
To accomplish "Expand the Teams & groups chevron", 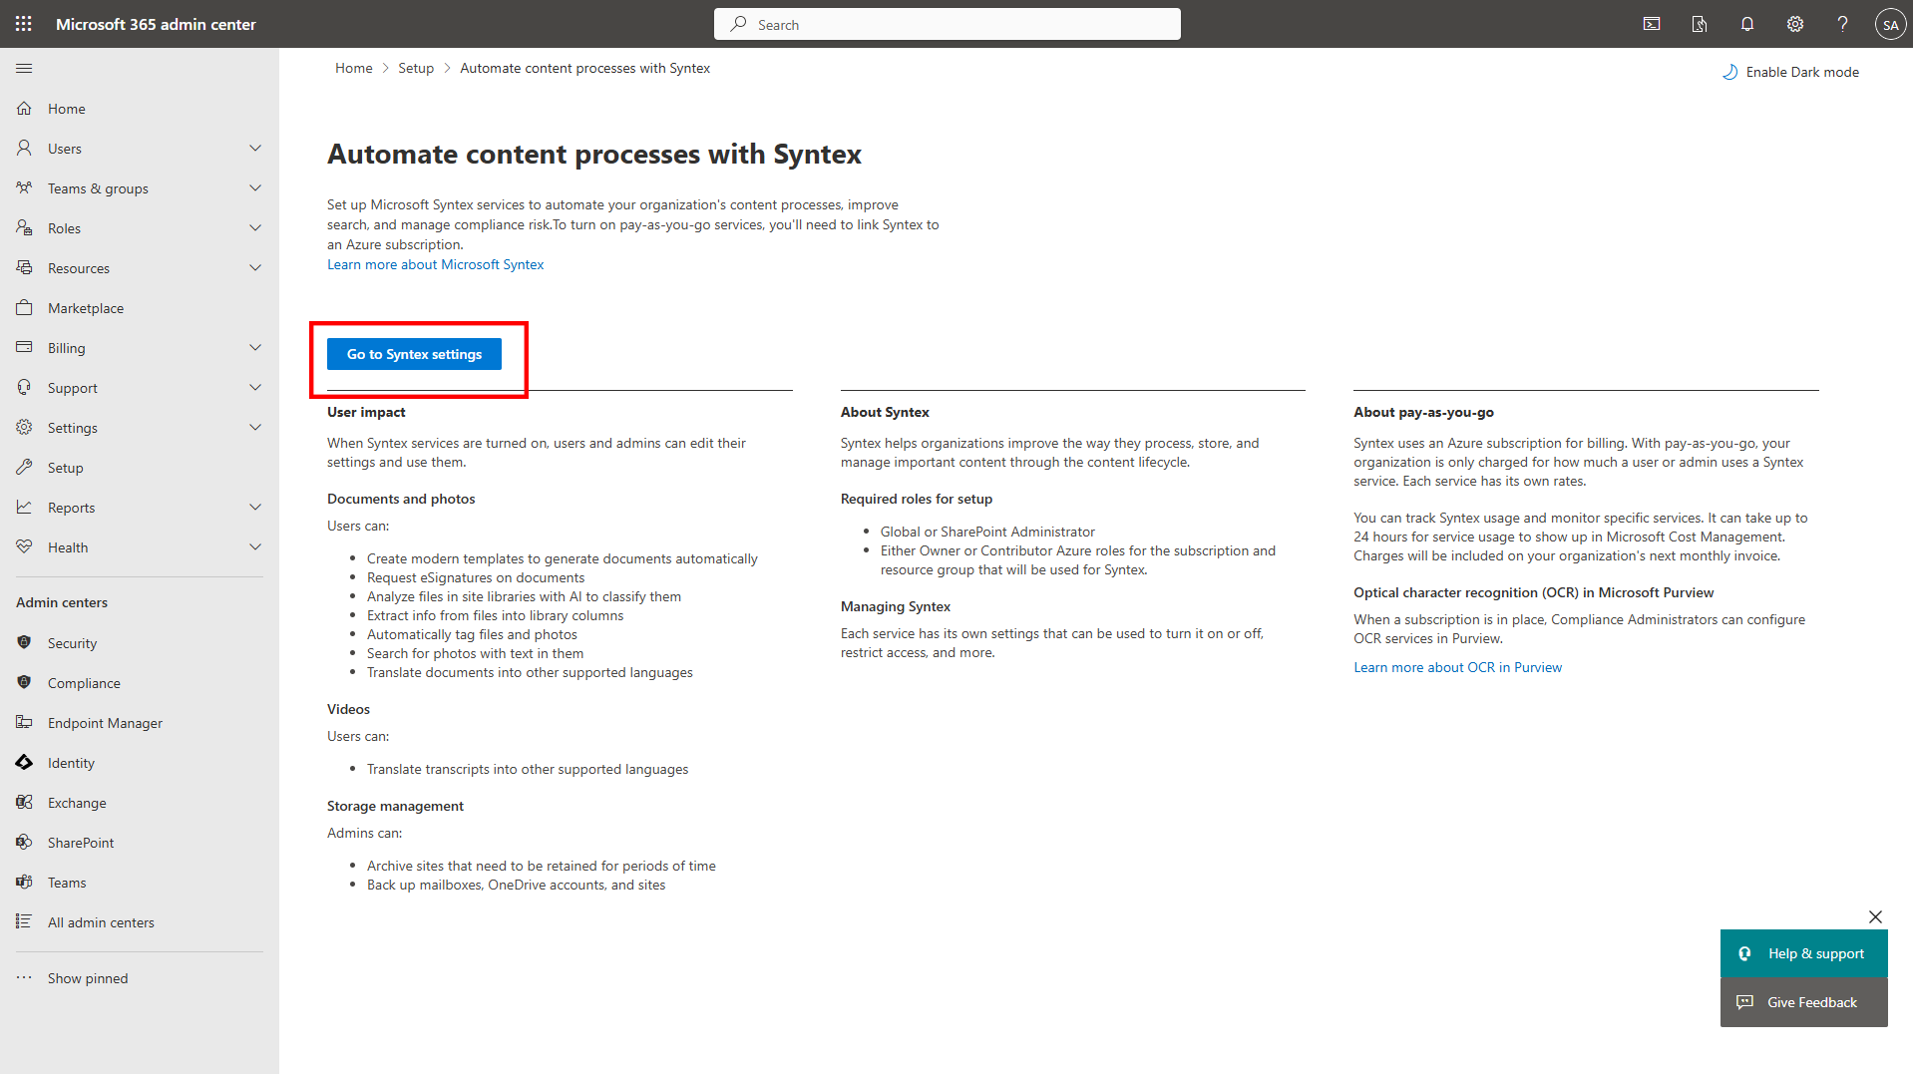I will point(255,188).
